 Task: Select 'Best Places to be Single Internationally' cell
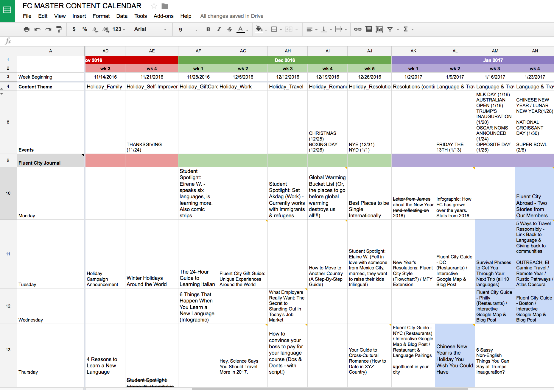tap(369, 193)
